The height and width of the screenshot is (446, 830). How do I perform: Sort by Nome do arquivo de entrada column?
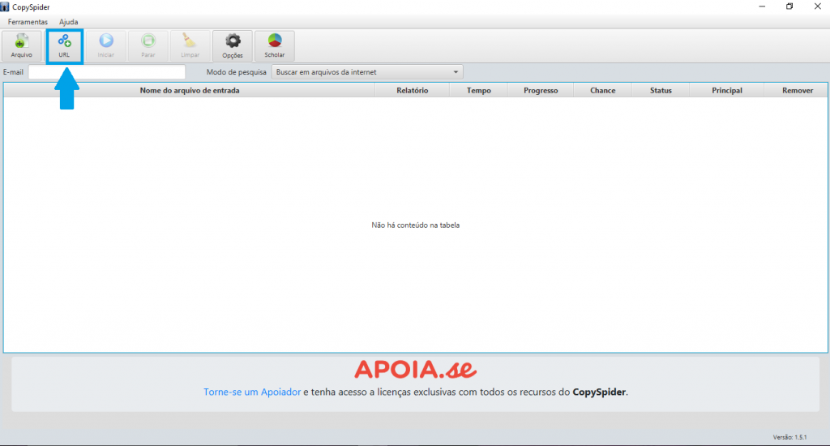coord(190,91)
